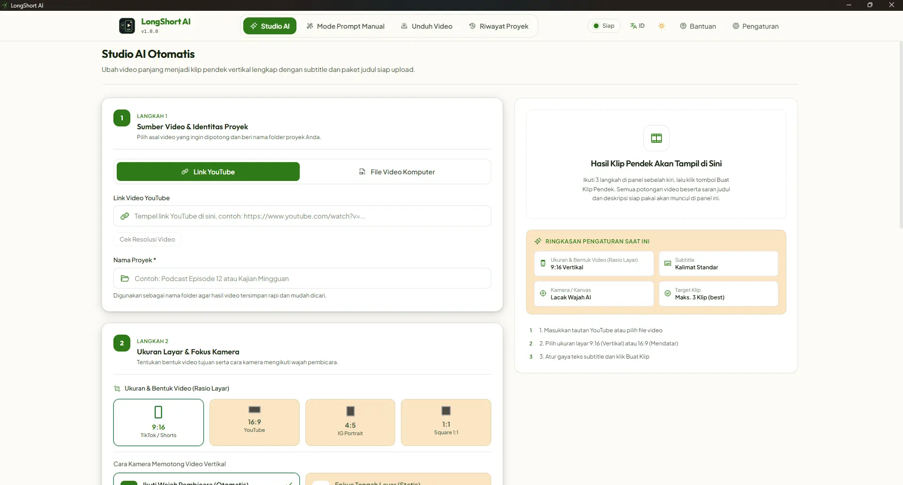This screenshot has height=485, width=903.
Task: Click the sparkle icon beside Ringkasan Pengaturan
Action: coord(538,241)
